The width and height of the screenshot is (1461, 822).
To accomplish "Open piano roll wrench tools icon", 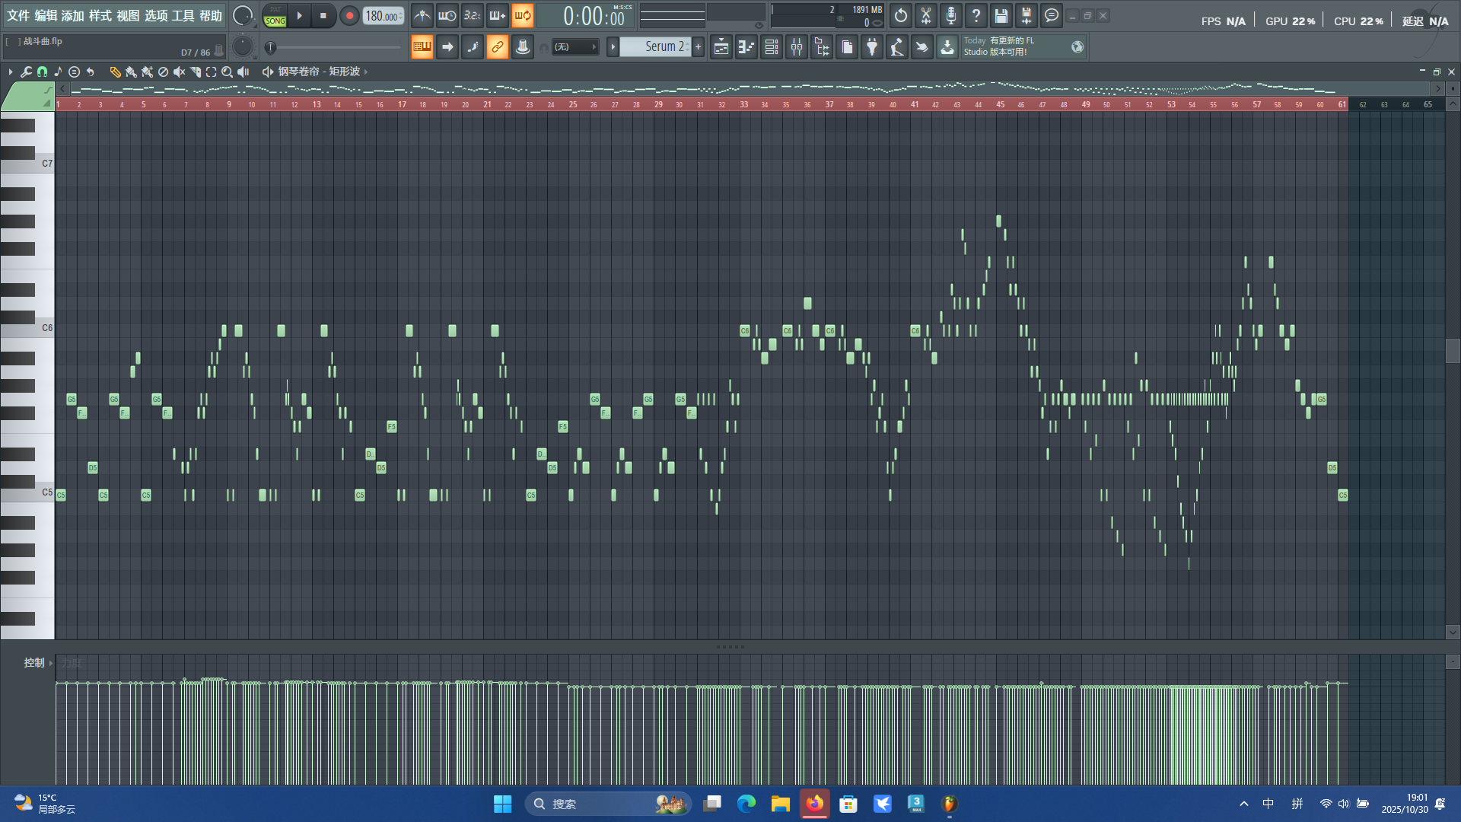I will coord(26,72).
